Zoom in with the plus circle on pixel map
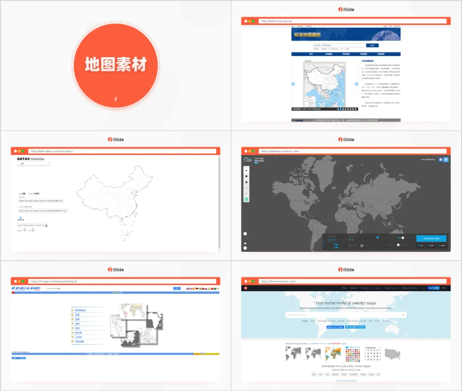 coord(245,234)
